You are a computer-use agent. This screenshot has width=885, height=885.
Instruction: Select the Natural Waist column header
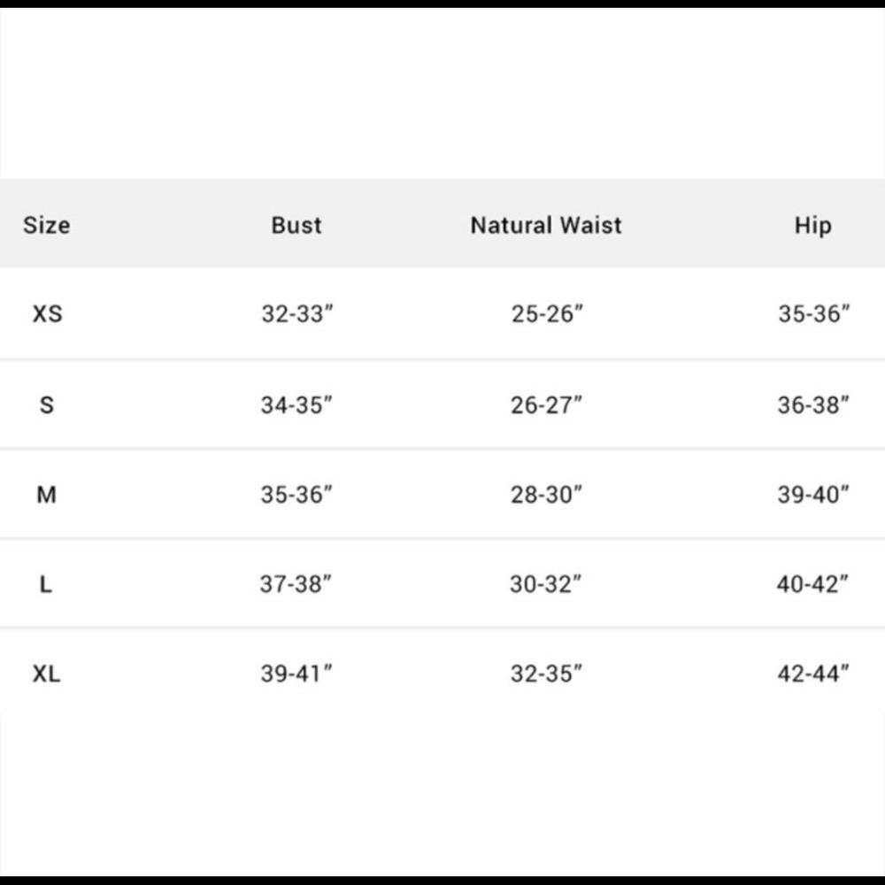pos(546,225)
